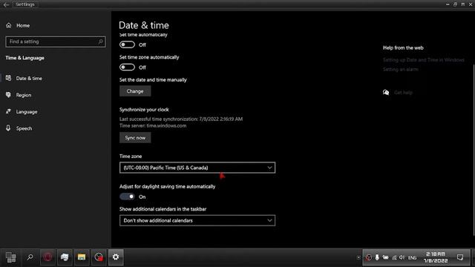The image size is (475, 267).
Task: Click the vertical scrollbar of the settings page
Action: click(x=474, y=150)
